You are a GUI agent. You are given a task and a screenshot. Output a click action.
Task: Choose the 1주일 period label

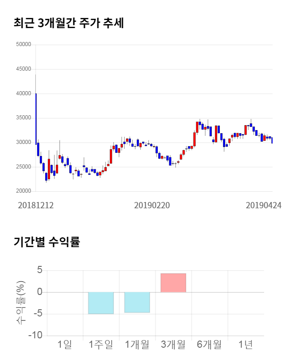click(x=101, y=345)
